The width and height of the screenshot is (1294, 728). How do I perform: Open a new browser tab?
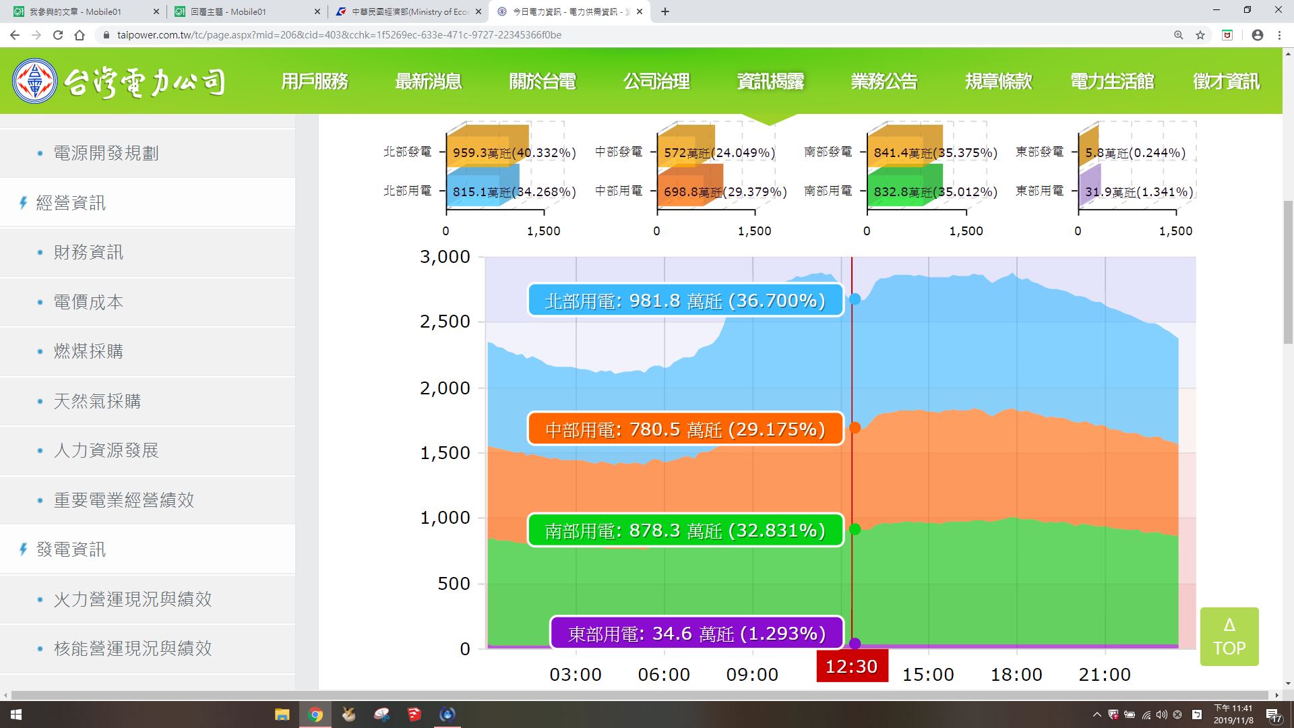[665, 11]
